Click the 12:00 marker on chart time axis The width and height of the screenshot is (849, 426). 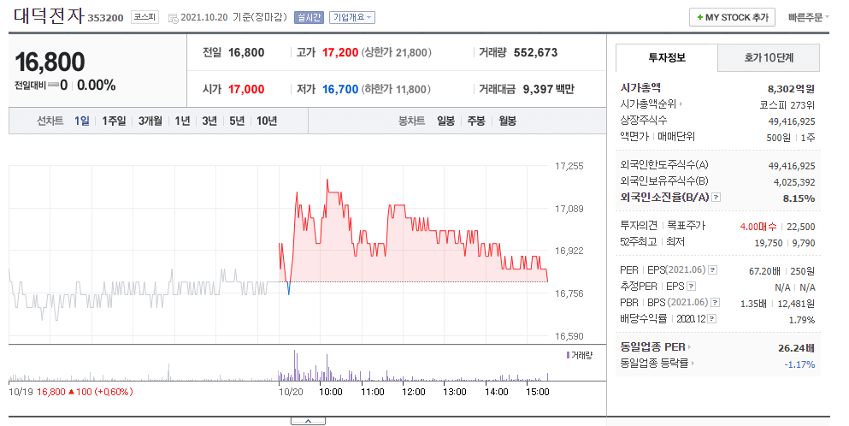click(x=414, y=391)
